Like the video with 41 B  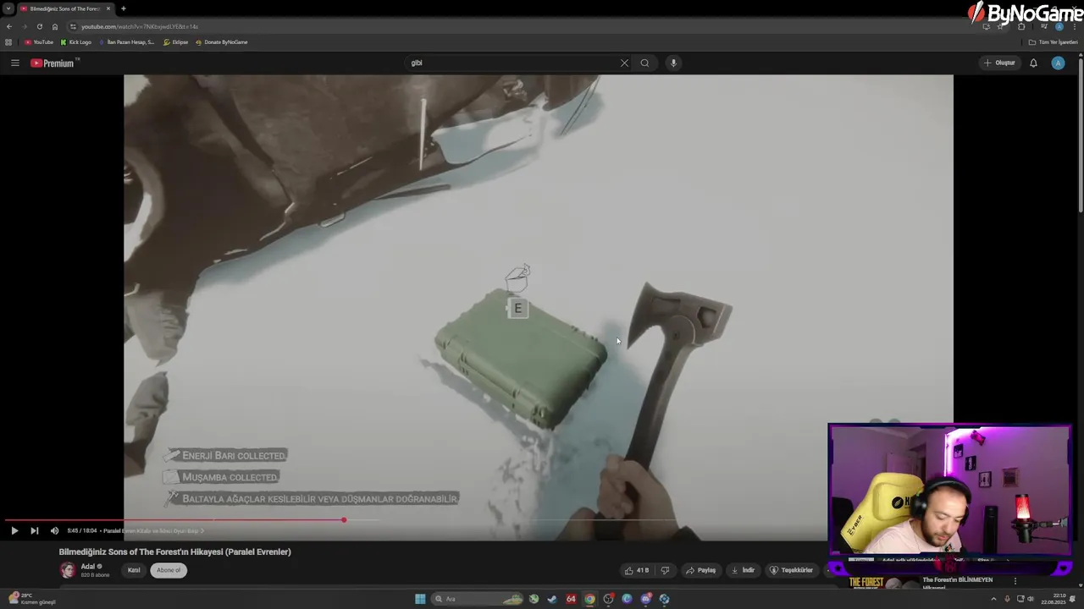pos(637,570)
